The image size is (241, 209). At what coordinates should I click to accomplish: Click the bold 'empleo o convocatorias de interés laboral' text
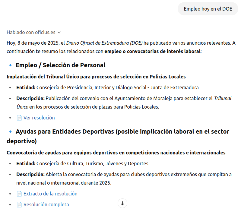coord(152,51)
